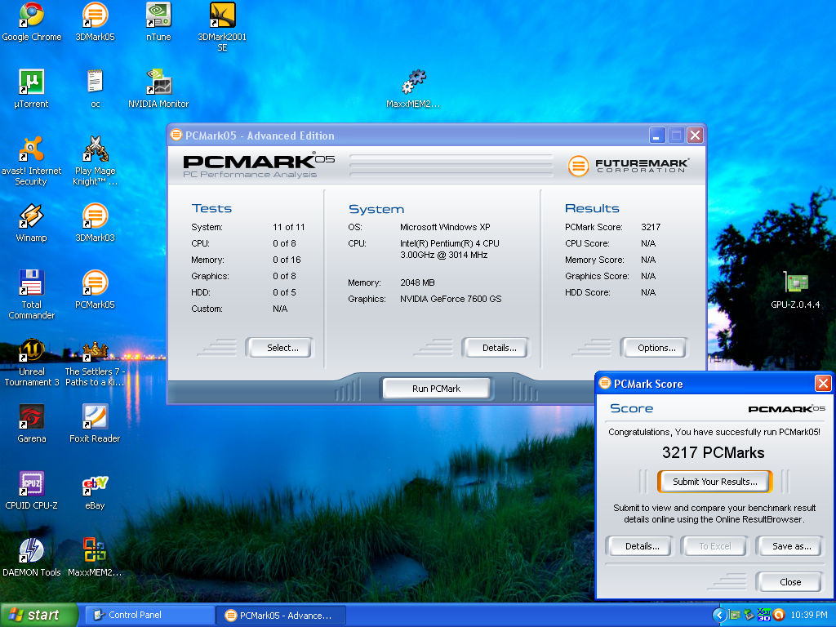
Task: Select the Foxit Reader icon
Action: tap(95, 424)
